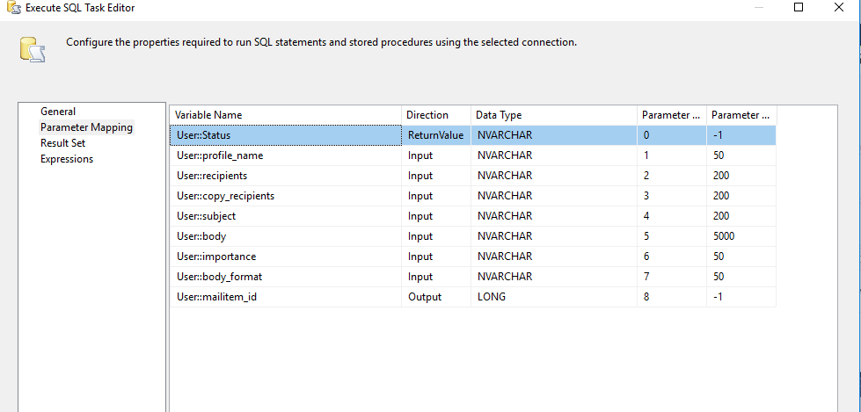861x412 pixels.
Task: Close the Execute SQL Task Editor window
Action: (839, 8)
